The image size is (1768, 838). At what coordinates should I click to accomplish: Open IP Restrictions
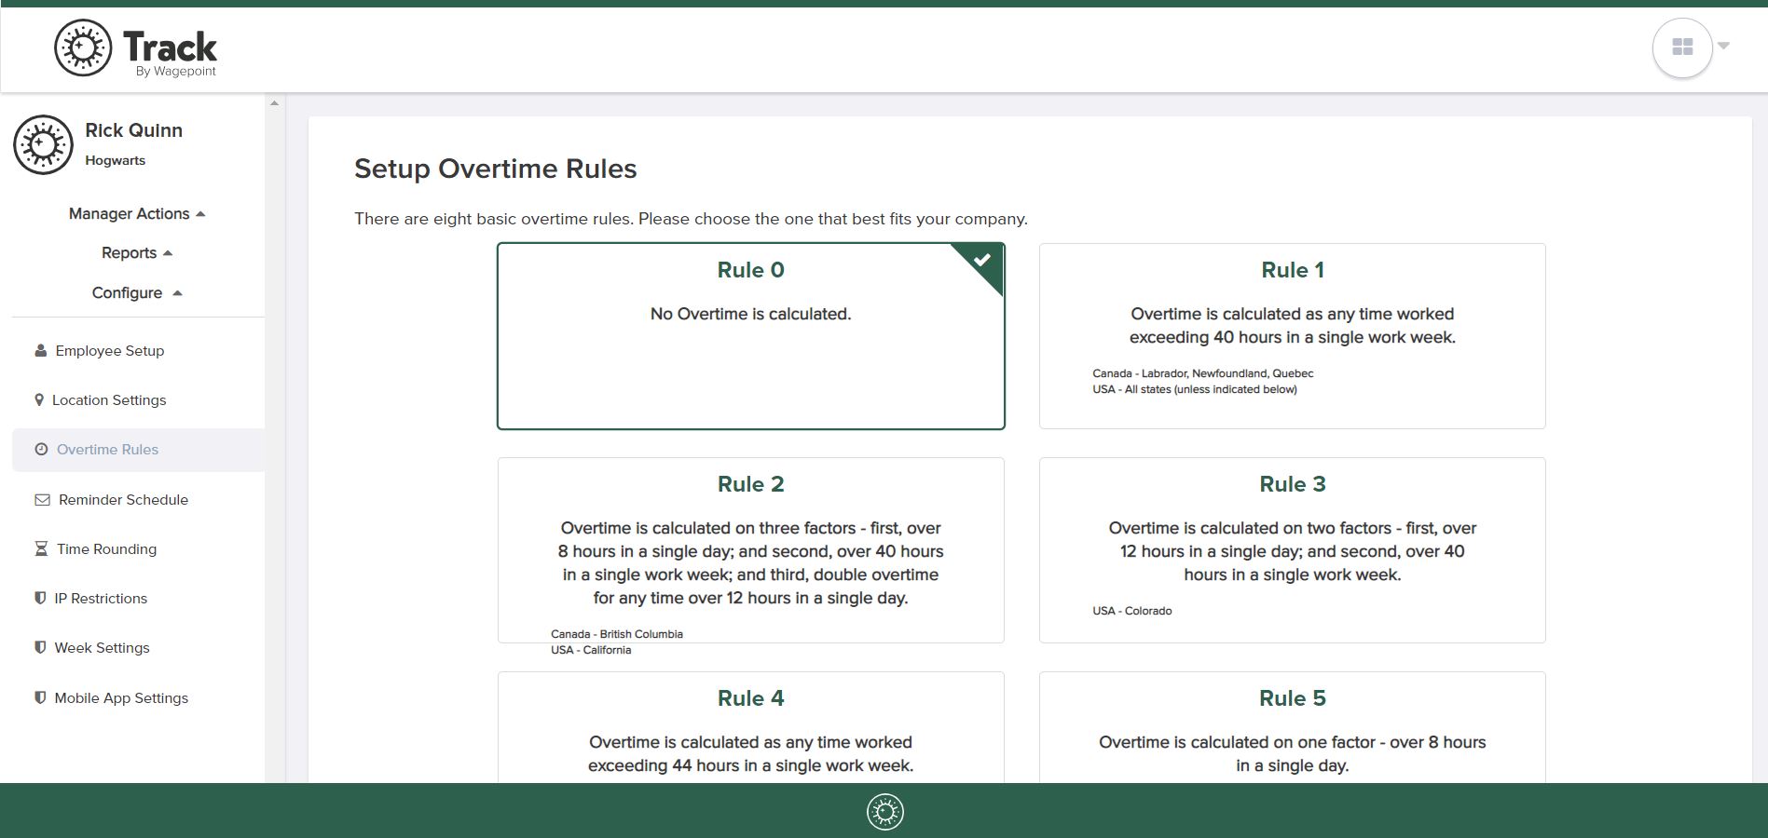click(101, 599)
